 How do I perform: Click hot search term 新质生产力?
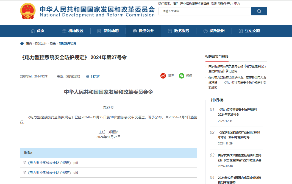point(225,4)
